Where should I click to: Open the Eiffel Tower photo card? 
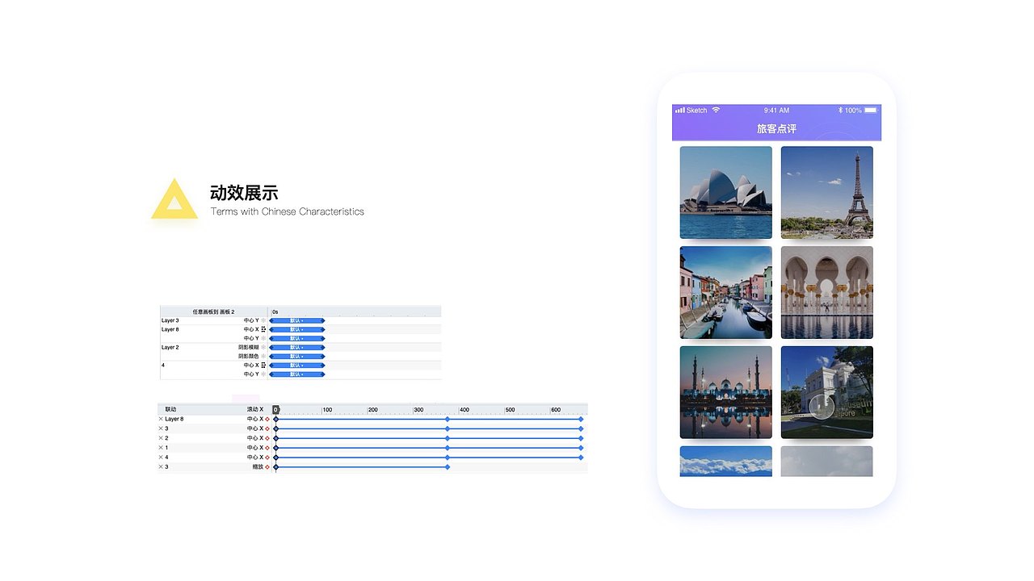coord(826,192)
